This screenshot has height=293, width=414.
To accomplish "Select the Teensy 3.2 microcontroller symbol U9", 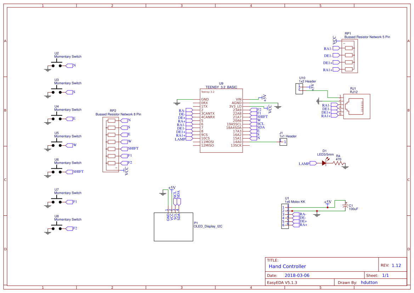I will pyautogui.click(x=221, y=120).
